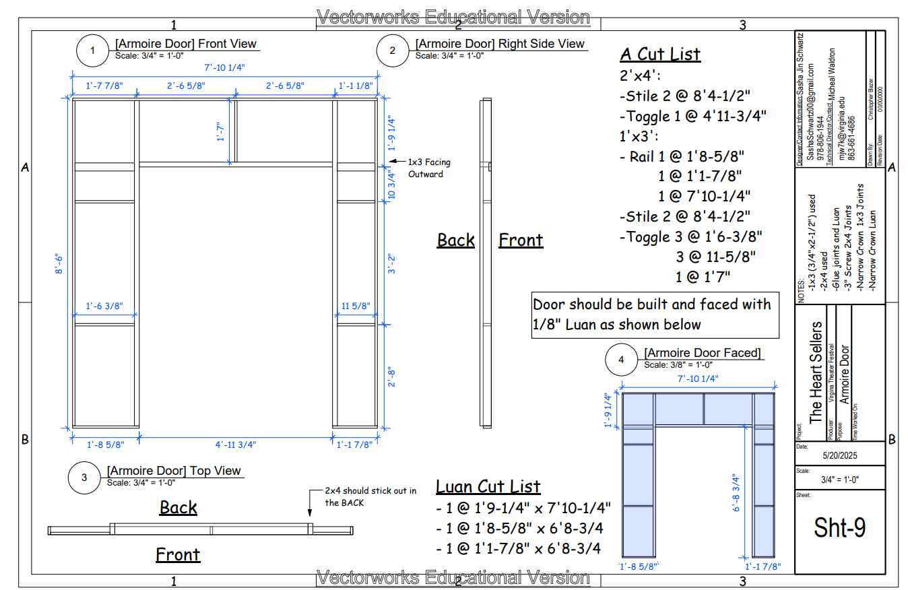Click the circled drawing marker 1 for Front View
Viewport: 908px width, 590px height.
[x=92, y=51]
